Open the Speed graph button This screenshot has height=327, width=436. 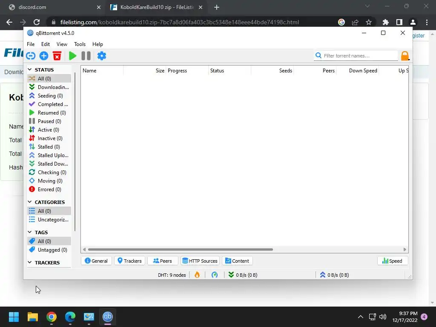(392, 261)
